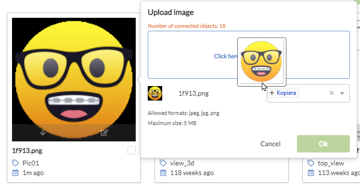360x189 pixels.
Task: Confirm the upload with the Ok button
Action: coord(323,144)
